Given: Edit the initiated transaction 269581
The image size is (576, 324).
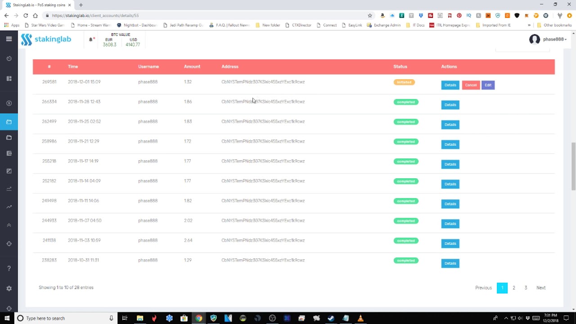Looking at the screenshot, I should (488, 85).
